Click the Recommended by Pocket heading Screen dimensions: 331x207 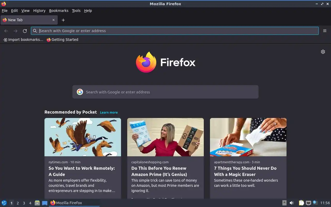tap(71, 112)
